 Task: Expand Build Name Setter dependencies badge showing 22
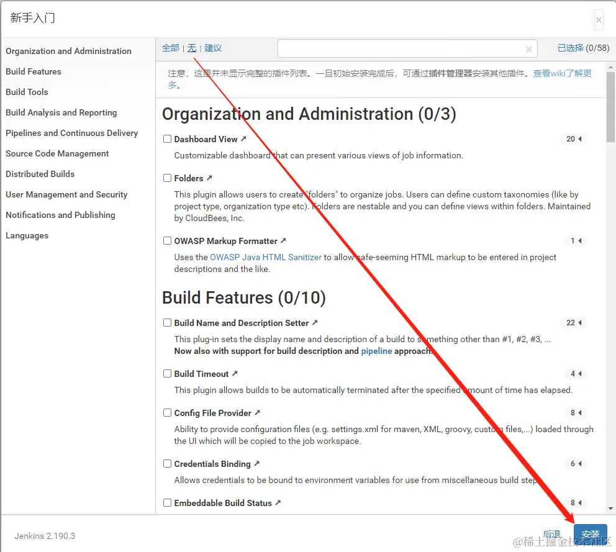(574, 322)
